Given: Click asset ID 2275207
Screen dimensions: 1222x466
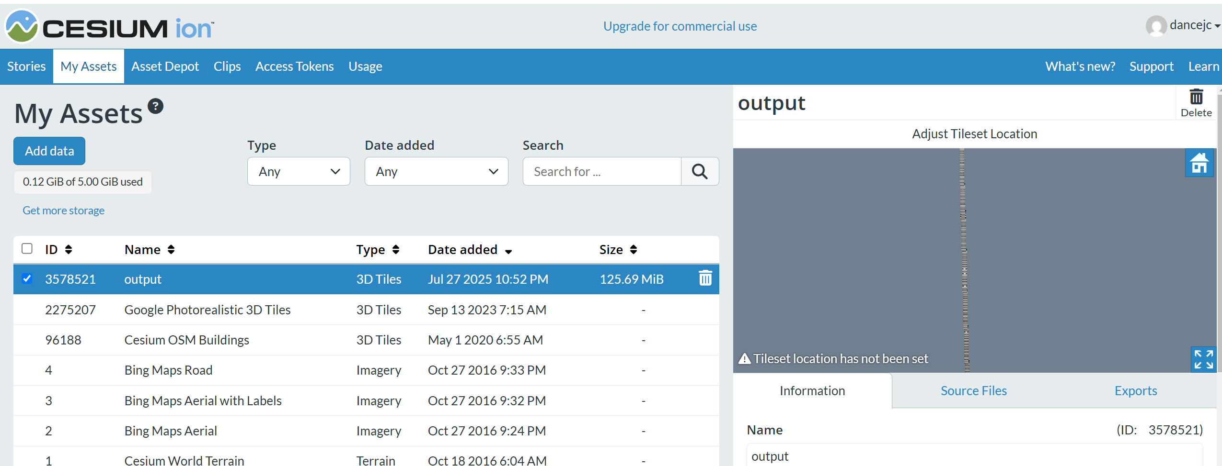Looking at the screenshot, I should (x=70, y=310).
